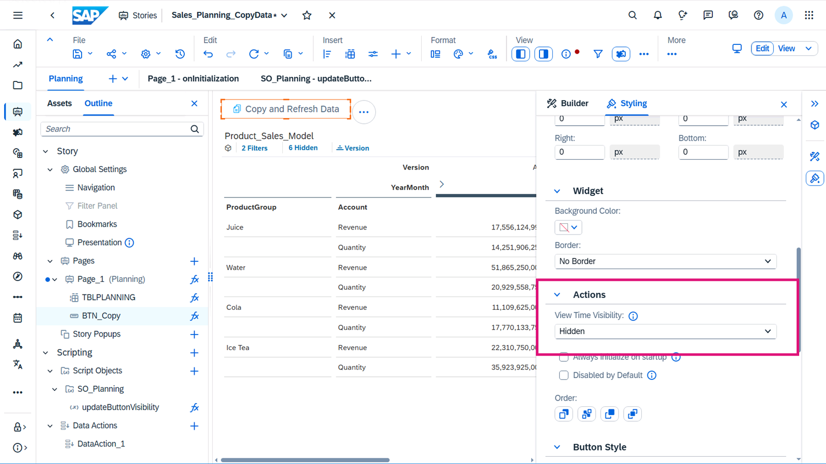Image resolution: width=826 pixels, height=464 pixels.
Task: Click the Refresh icon in Edit group
Action: click(254, 54)
